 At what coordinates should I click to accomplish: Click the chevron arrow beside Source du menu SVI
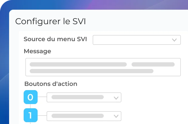pyautogui.click(x=174, y=40)
